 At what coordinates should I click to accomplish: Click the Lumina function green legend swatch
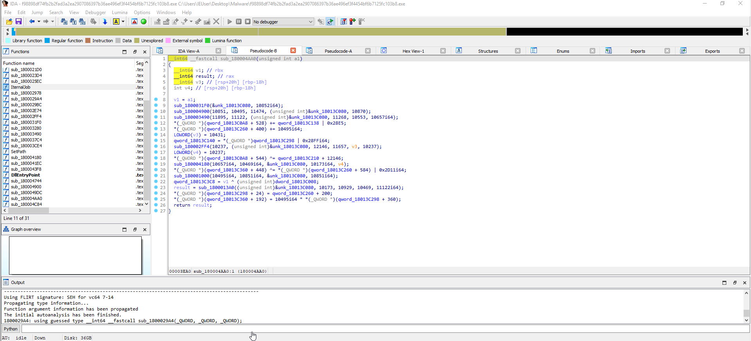click(208, 41)
